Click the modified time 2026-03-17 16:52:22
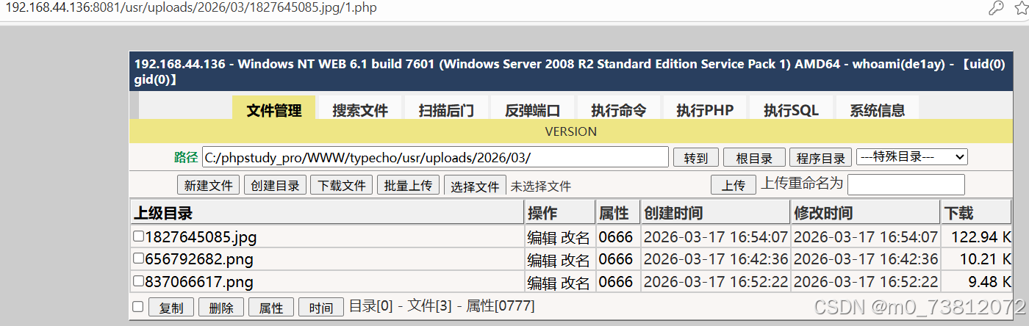The image size is (1029, 326). click(866, 282)
